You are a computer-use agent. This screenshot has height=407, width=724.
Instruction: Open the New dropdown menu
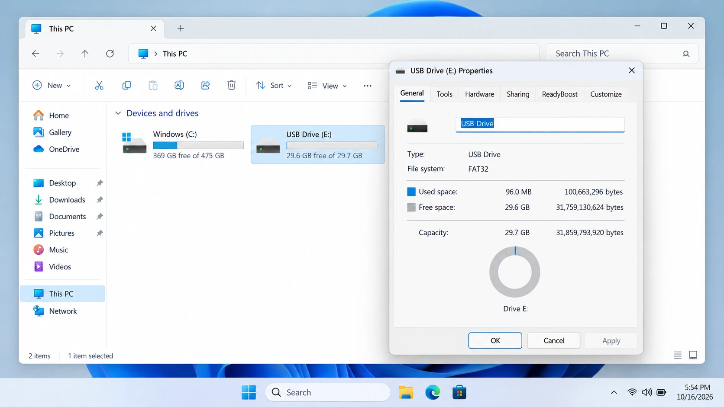tap(52, 85)
